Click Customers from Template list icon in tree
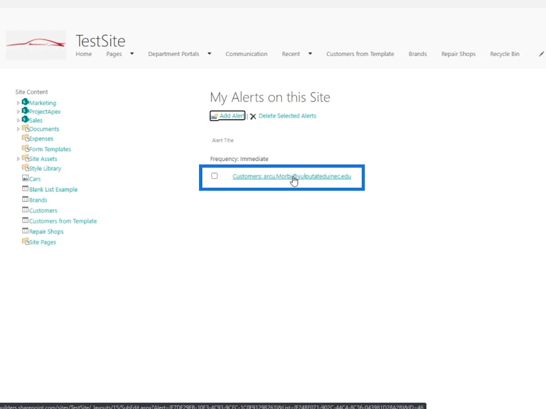The width and height of the screenshot is (546, 409). point(25,220)
